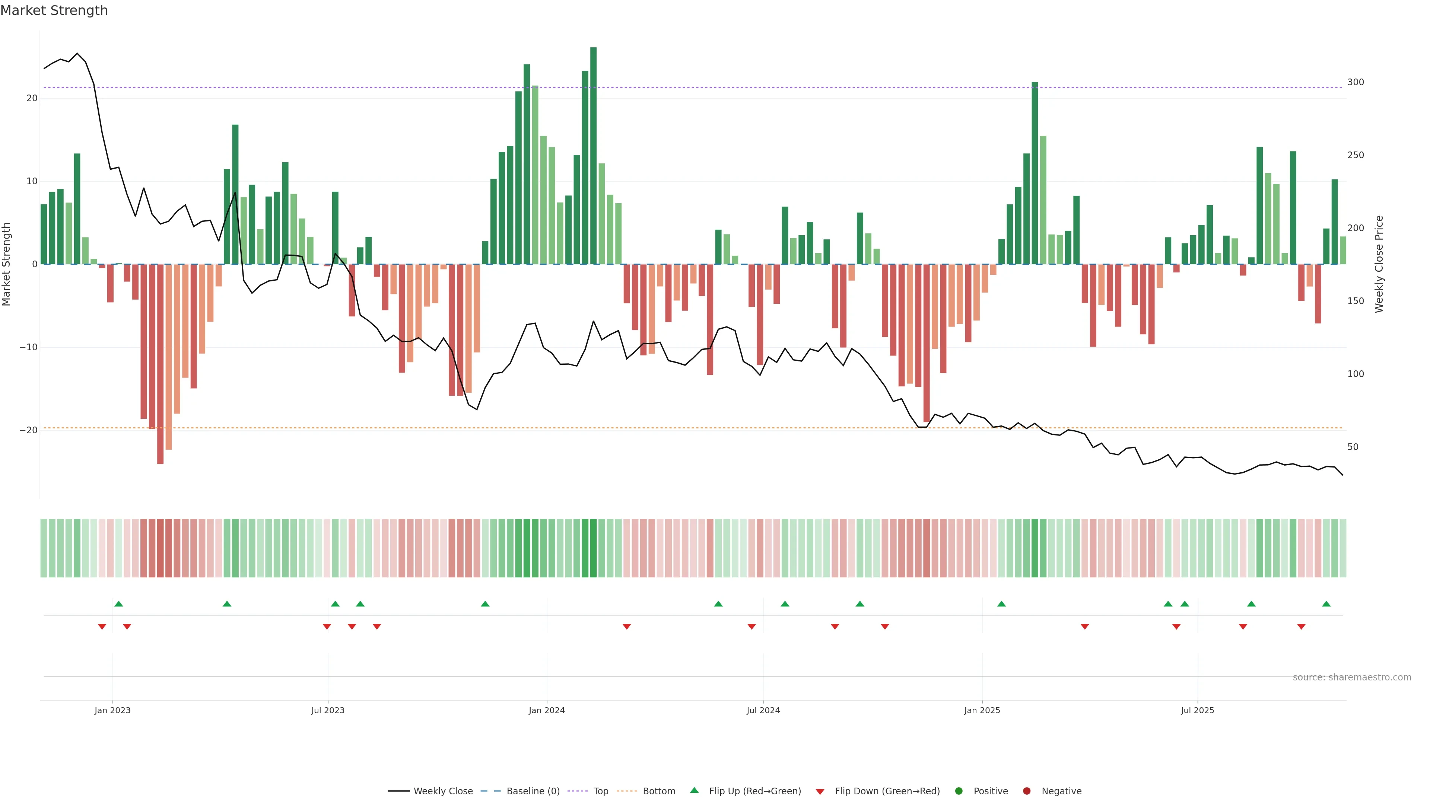
Task: Click the Weekly Close Price axis title
Action: pyautogui.click(x=1379, y=264)
